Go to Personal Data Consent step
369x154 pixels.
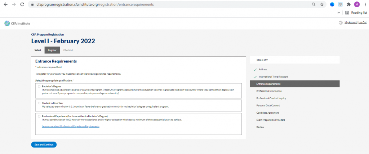click(268, 106)
